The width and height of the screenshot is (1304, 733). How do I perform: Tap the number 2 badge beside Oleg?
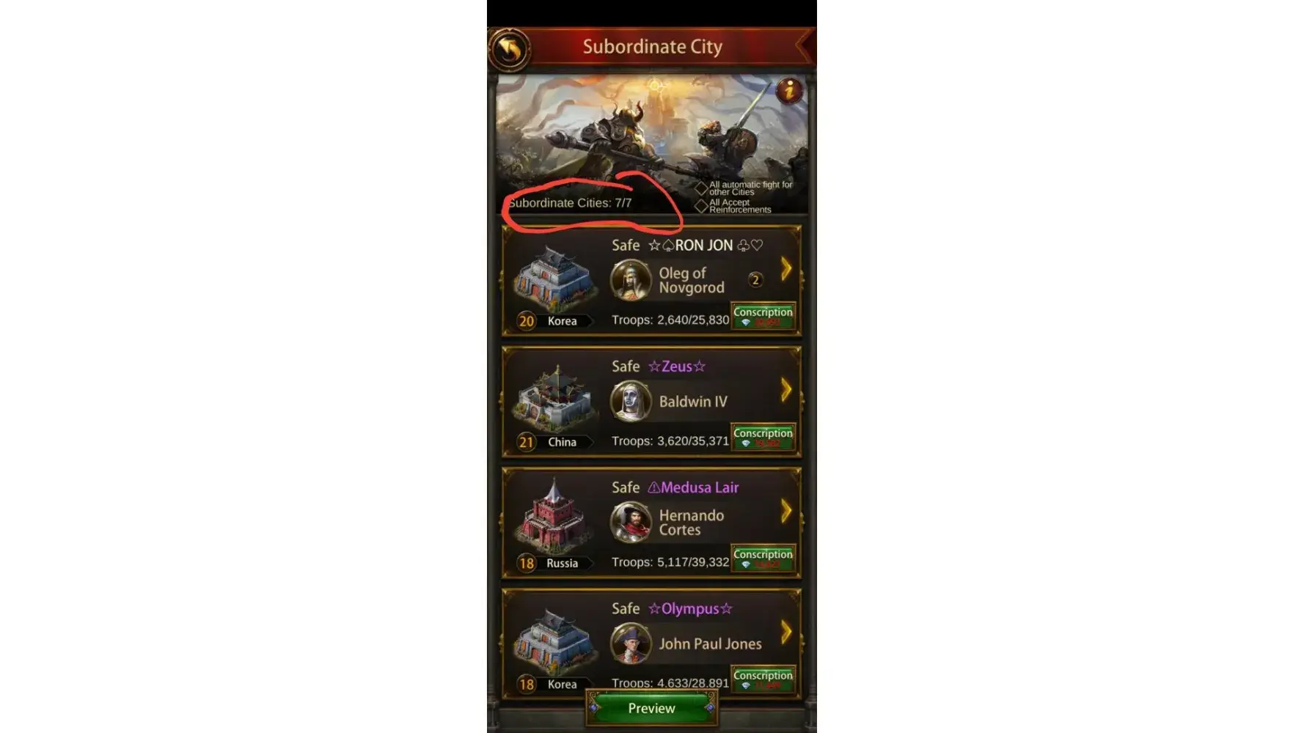tap(755, 279)
